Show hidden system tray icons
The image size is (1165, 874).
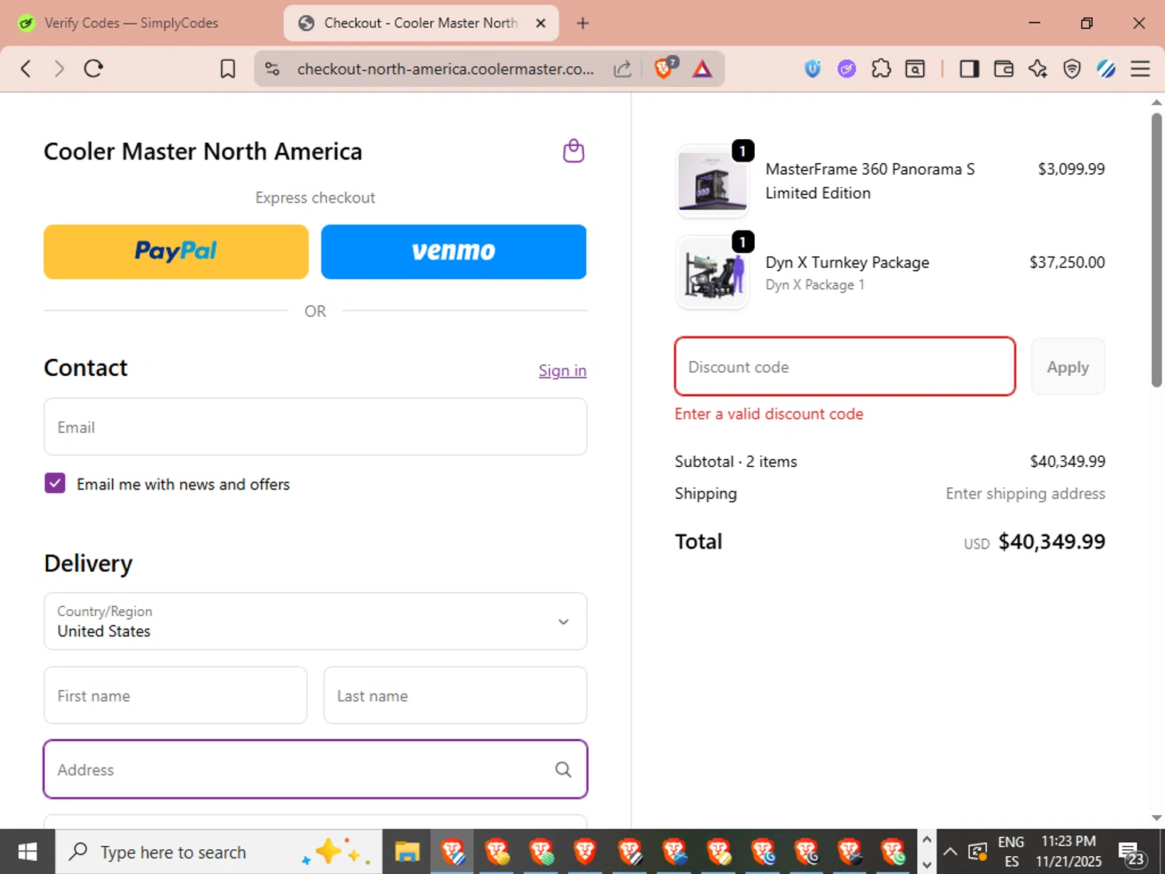pos(950,852)
